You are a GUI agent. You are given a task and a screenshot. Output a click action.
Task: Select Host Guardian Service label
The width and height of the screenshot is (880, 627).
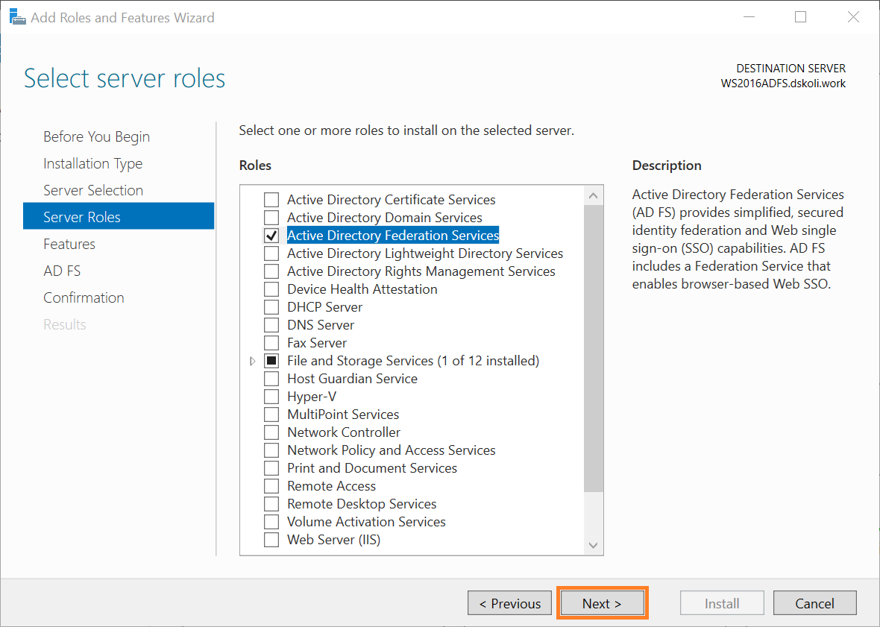[353, 379]
